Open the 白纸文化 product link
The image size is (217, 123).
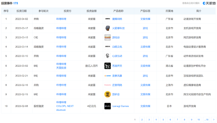point(117,47)
